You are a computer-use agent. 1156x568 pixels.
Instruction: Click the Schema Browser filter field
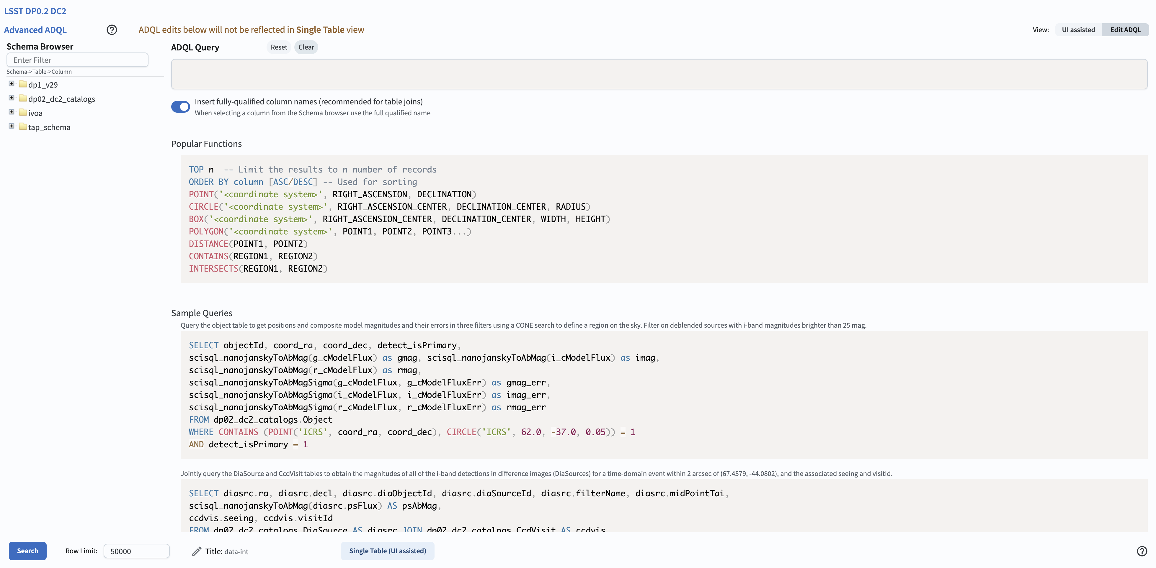coord(77,60)
